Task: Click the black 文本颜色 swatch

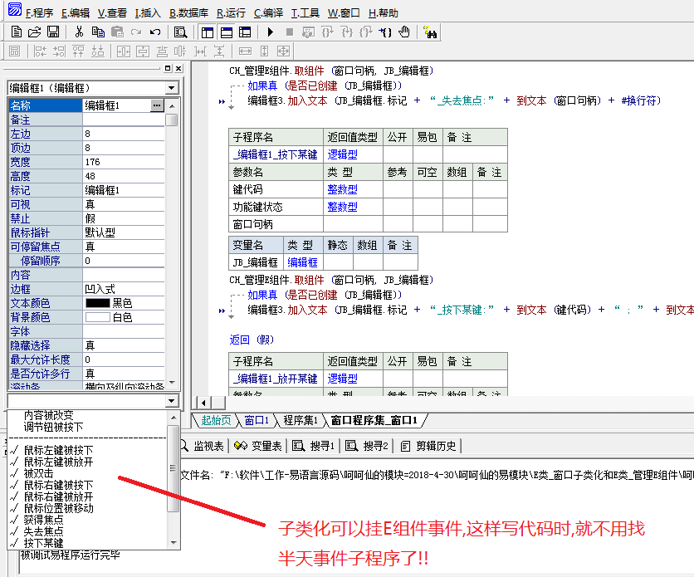Action: pyautogui.click(x=97, y=303)
